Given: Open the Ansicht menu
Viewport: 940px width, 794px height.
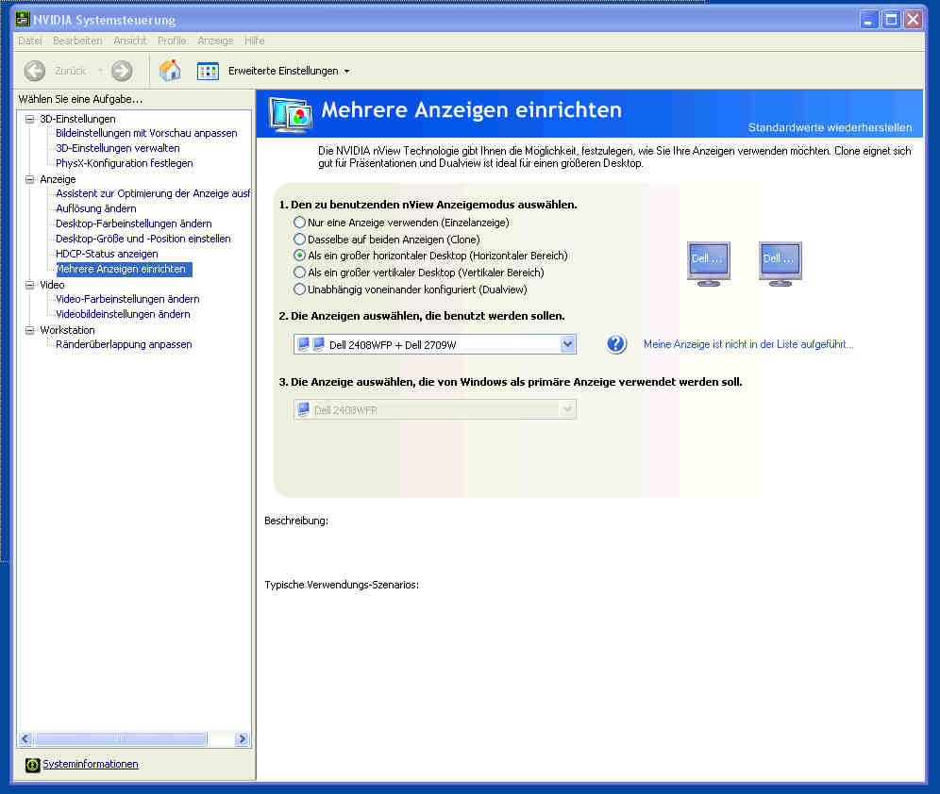Looking at the screenshot, I should (129, 41).
